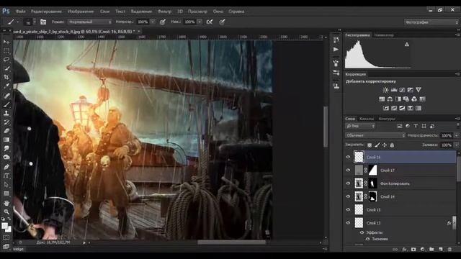
Task: Open the Actions panel play icon
Action: (336, 50)
